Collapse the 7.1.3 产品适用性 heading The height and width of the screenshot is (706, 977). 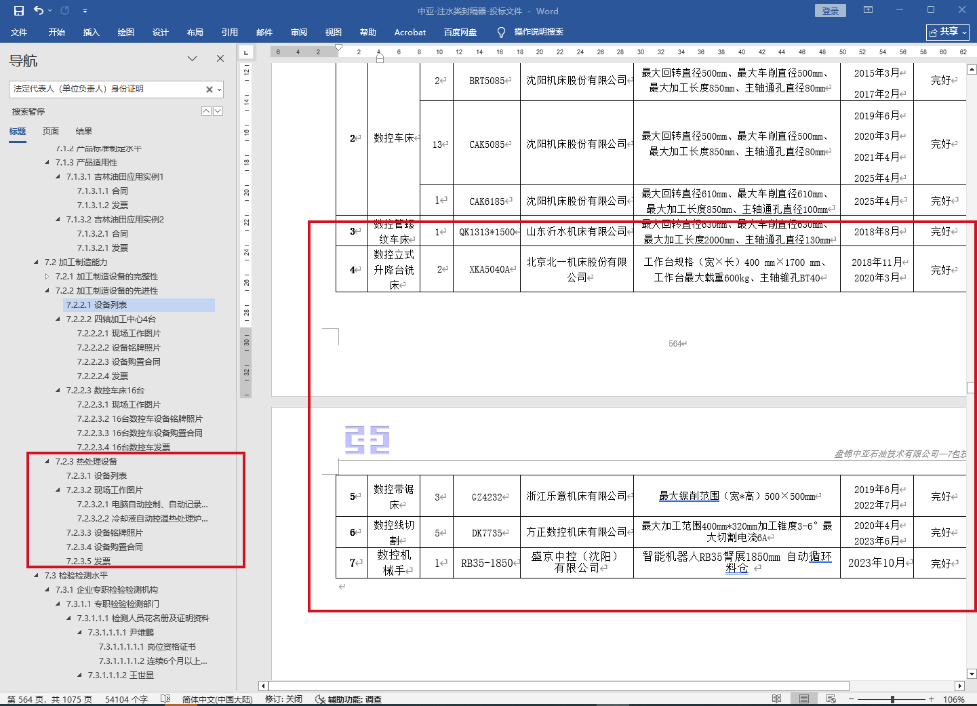pos(47,163)
